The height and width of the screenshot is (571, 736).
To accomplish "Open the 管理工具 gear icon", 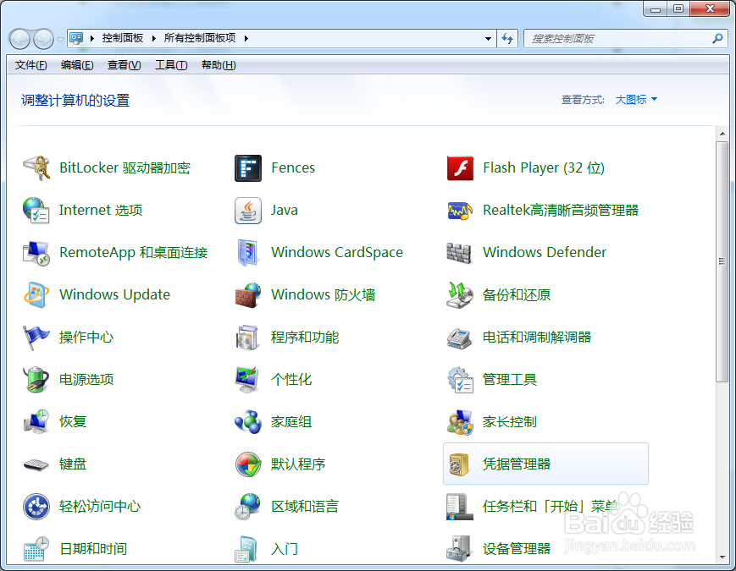I will pyautogui.click(x=460, y=379).
